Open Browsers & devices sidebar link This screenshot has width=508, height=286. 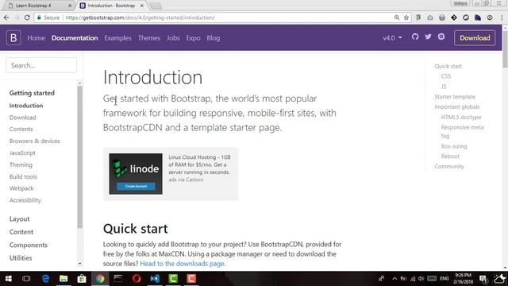point(35,141)
